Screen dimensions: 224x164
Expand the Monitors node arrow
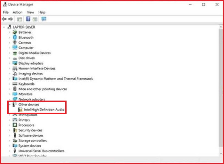click(10, 94)
